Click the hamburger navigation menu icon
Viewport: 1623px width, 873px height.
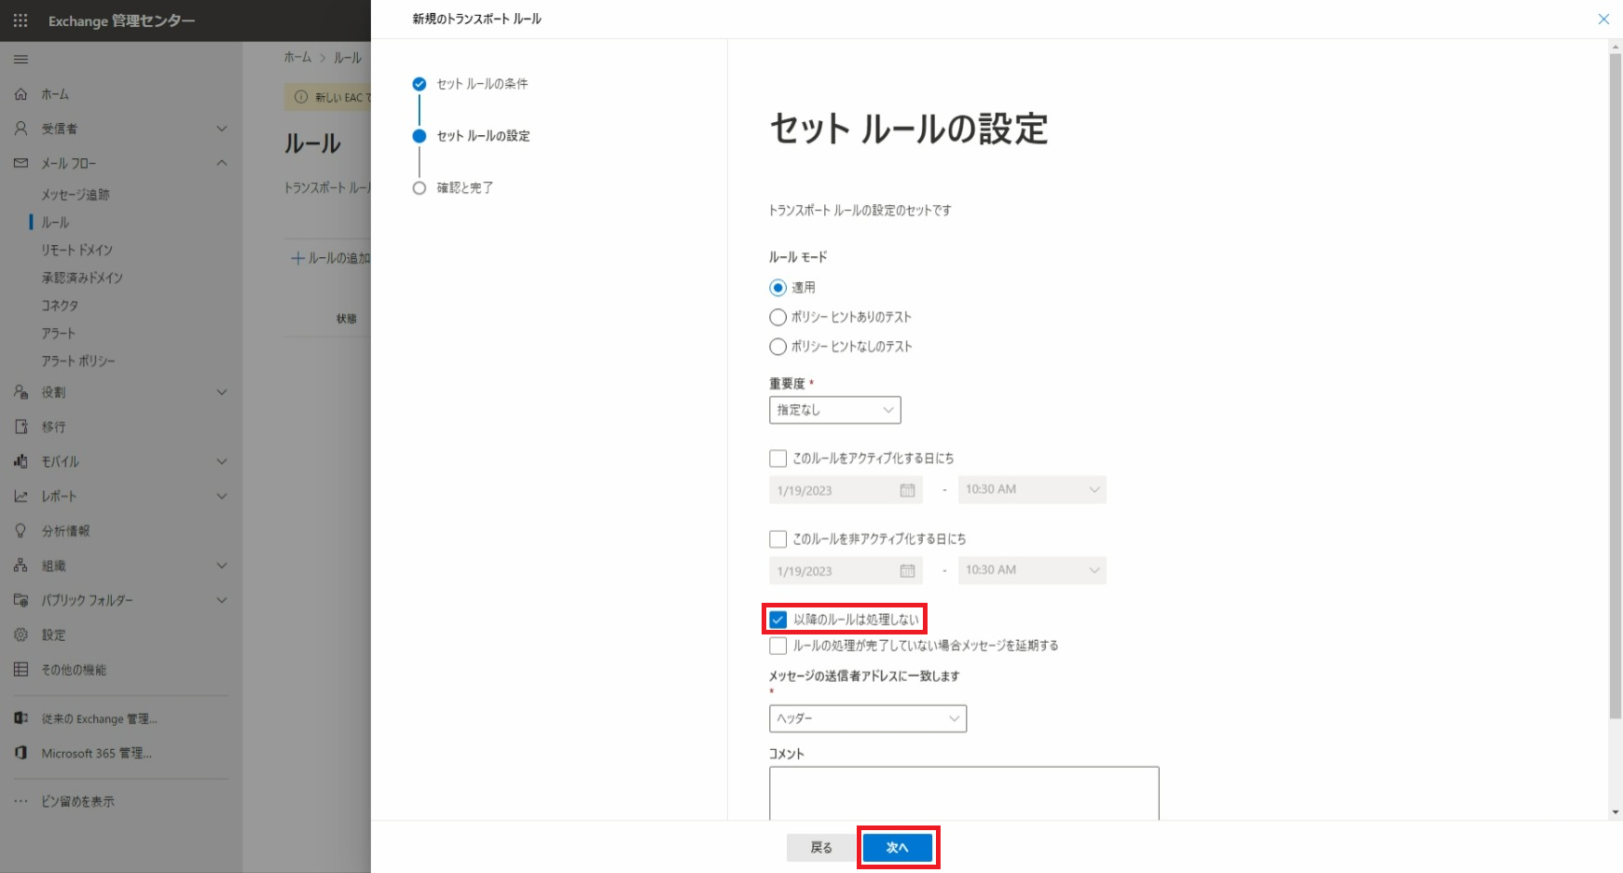(x=21, y=60)
